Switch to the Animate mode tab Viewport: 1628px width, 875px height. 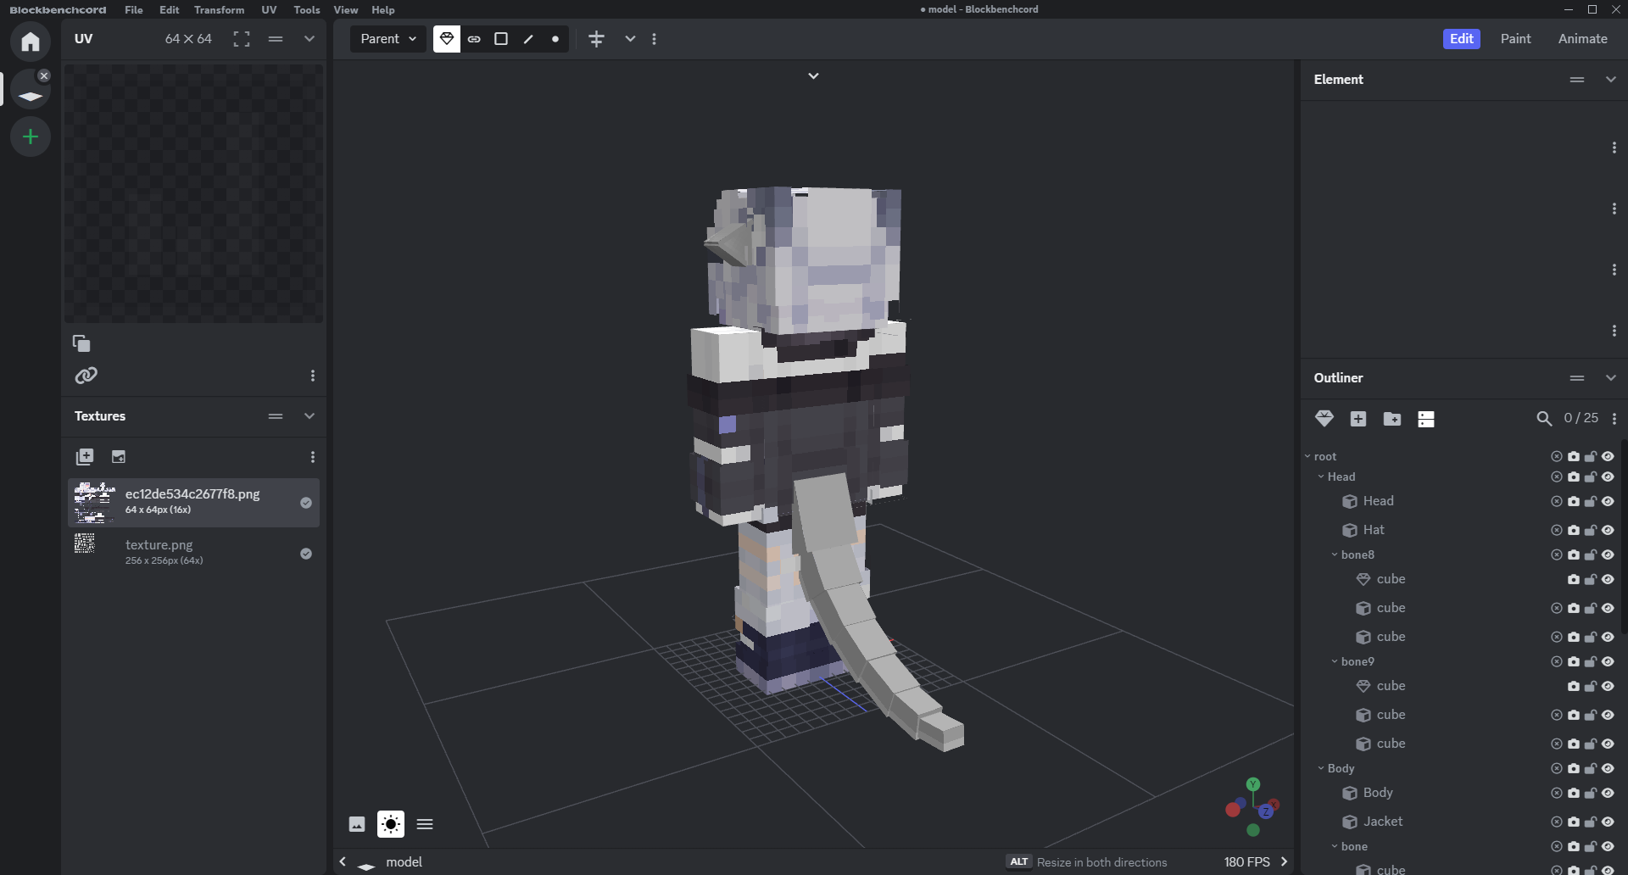(1582, 39)
